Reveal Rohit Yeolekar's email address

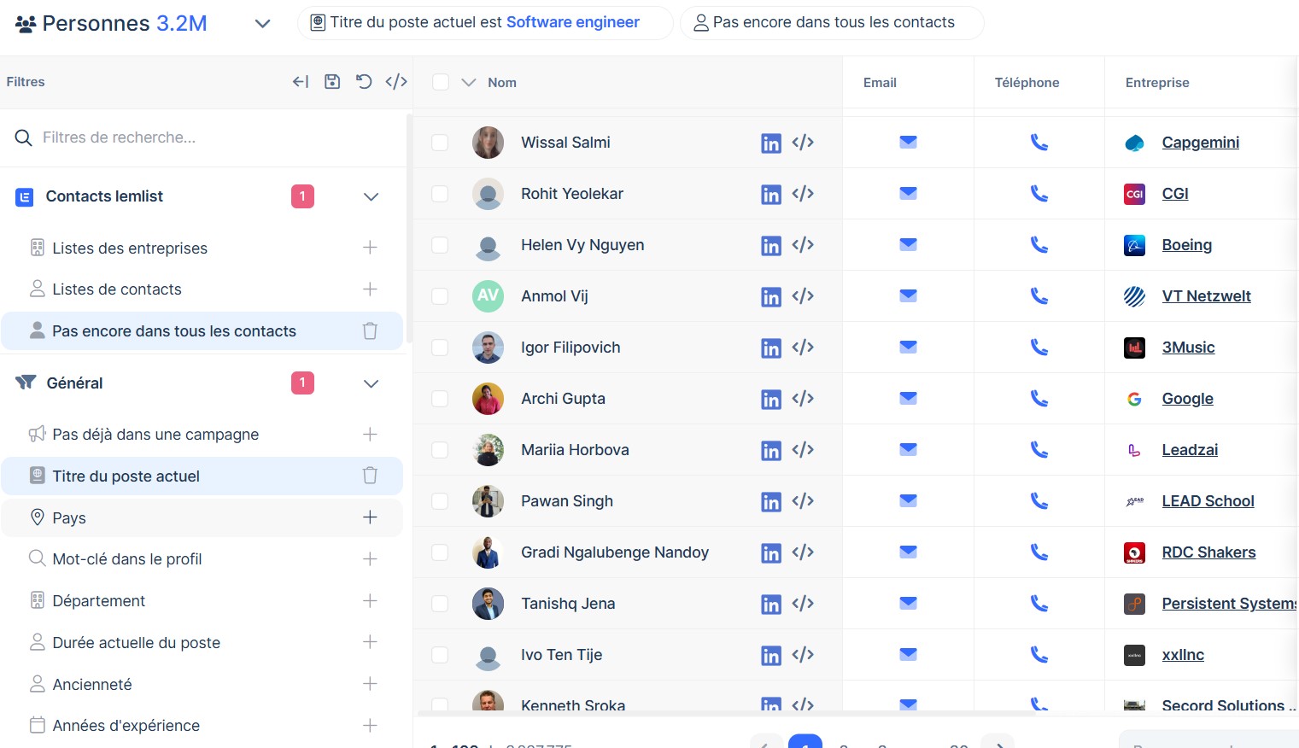(x=908, y=194)
